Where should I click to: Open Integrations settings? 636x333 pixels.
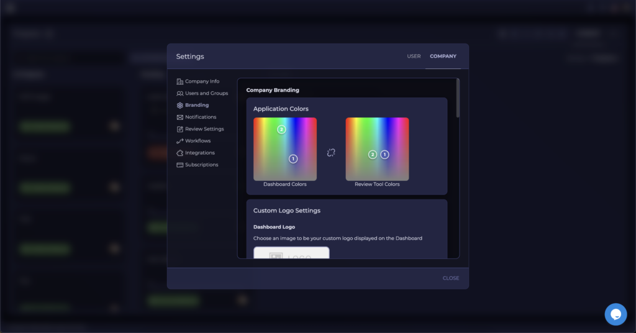(199, 153)
